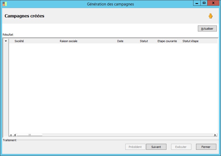Click the Etape courante column header
This screenshot has height=156, width=221.
[x=167, y=41]
